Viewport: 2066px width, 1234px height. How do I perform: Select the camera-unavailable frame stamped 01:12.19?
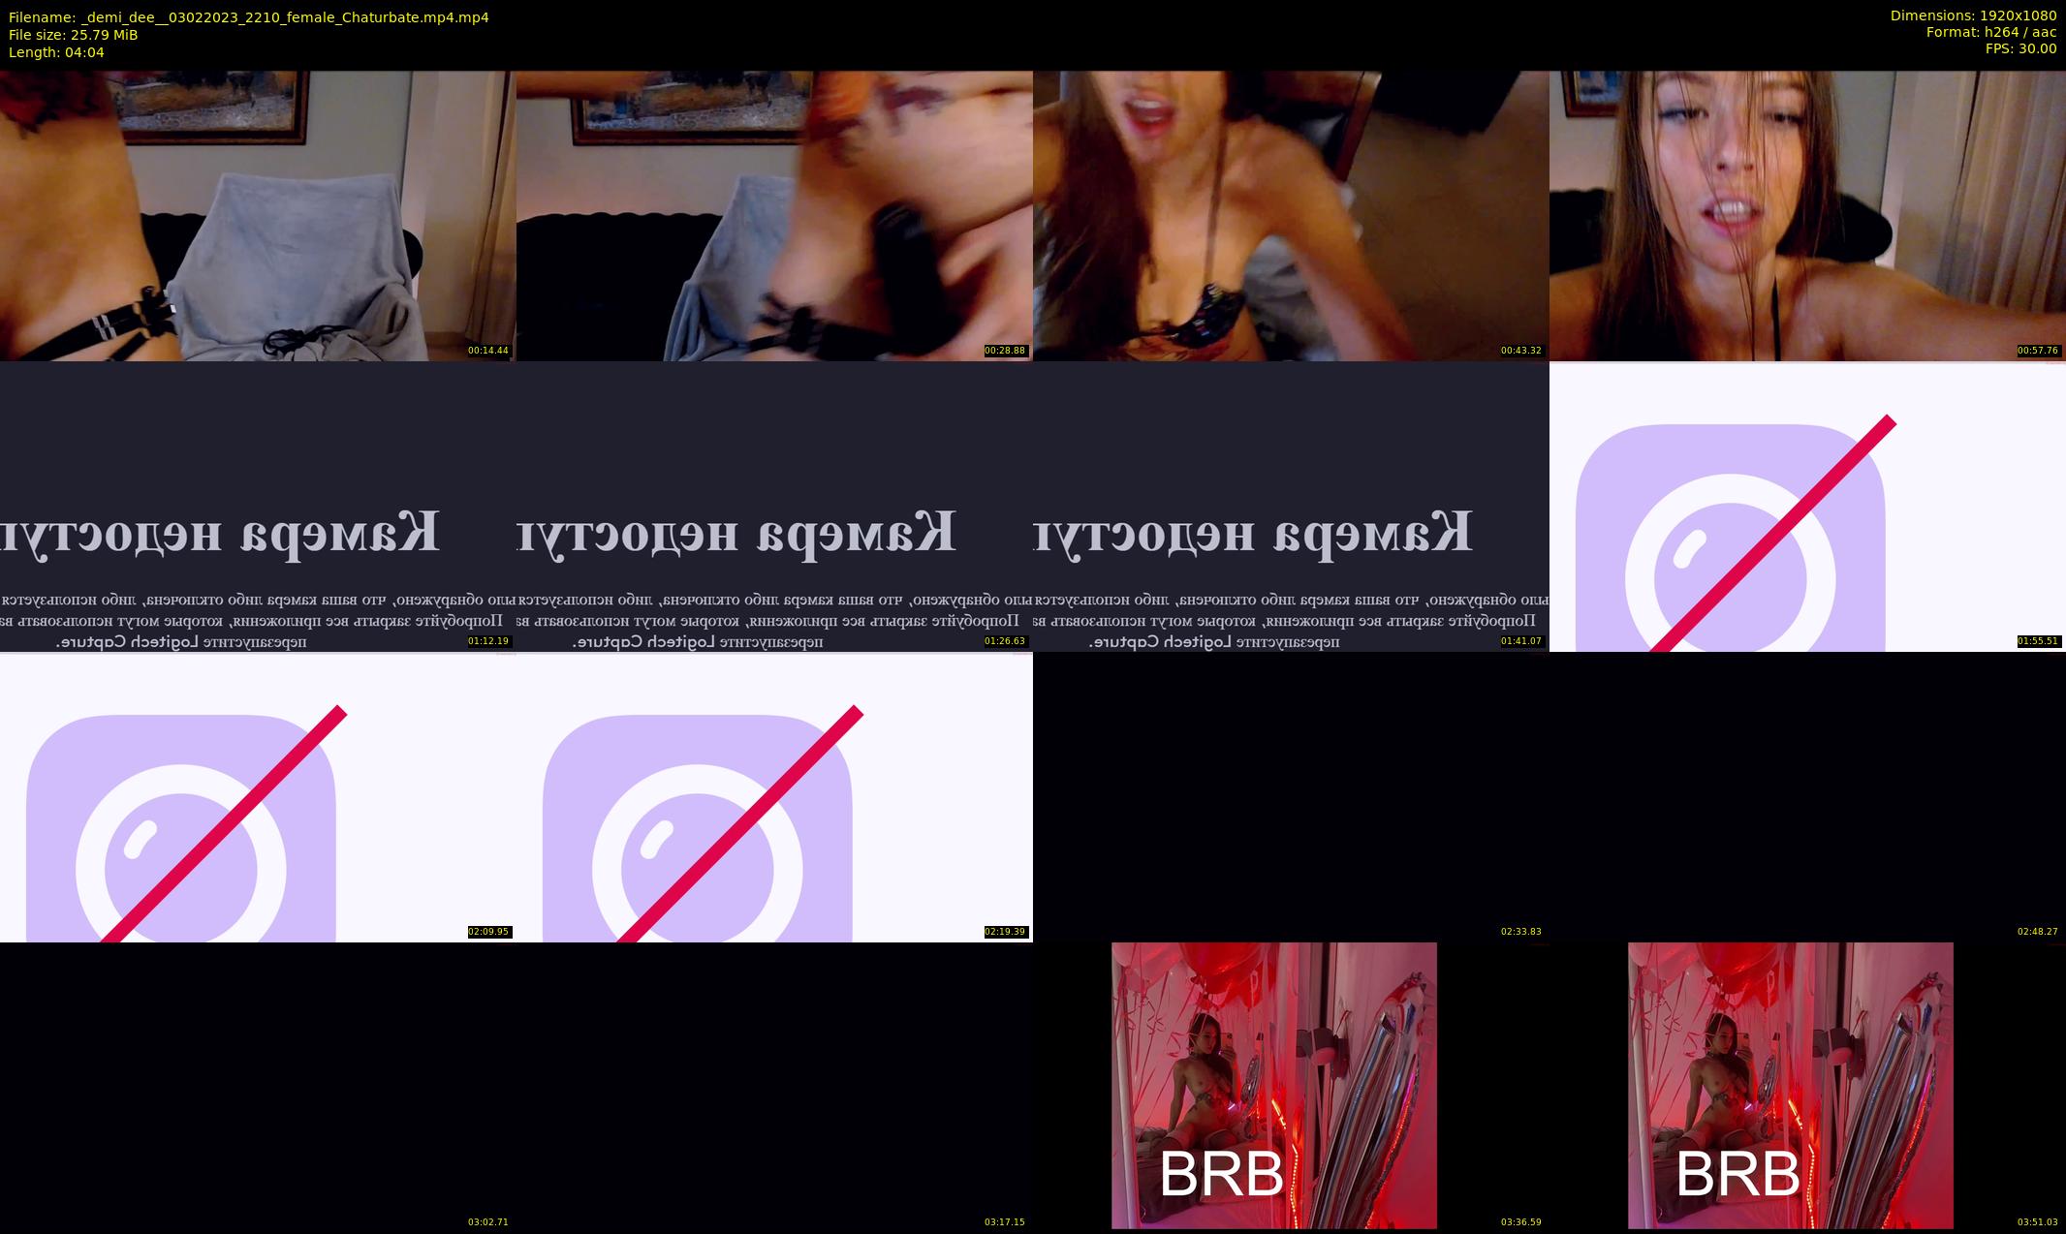(x=258, y=507)
